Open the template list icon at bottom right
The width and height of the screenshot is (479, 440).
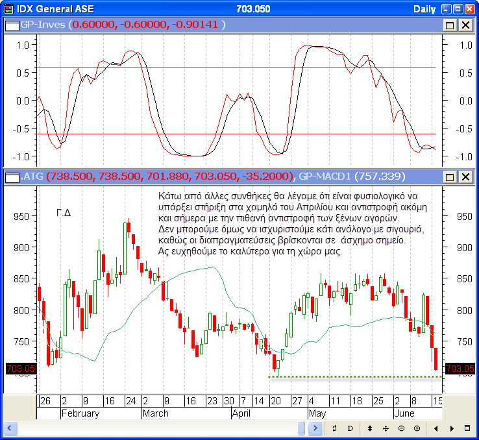click(x=467, y=428)
